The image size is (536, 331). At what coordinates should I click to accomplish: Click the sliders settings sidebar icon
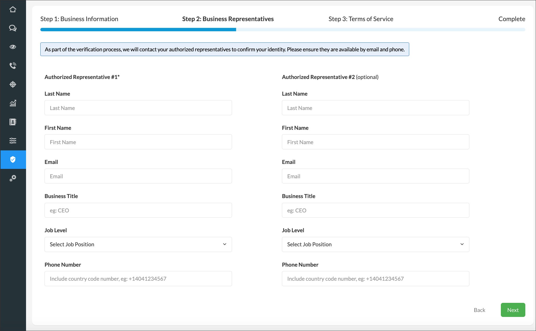pos(13,141)
